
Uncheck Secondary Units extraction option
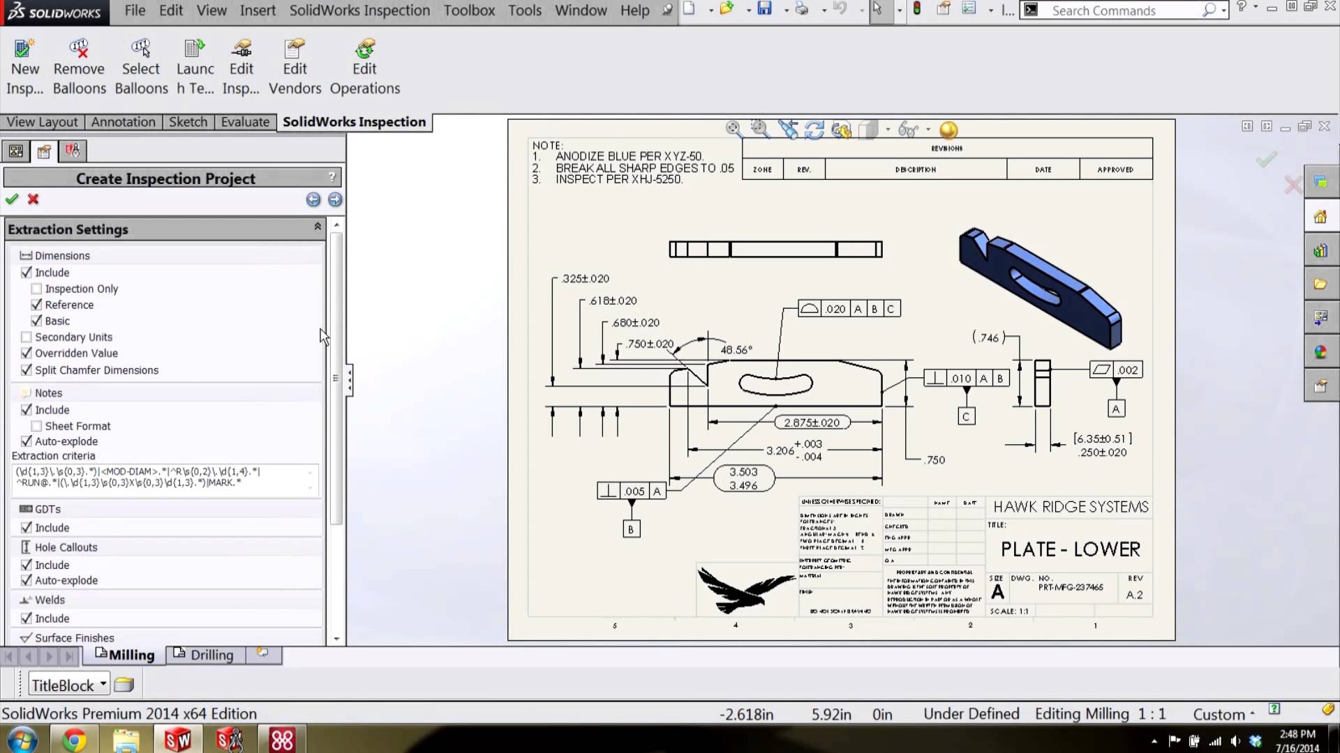click(26, 337)
